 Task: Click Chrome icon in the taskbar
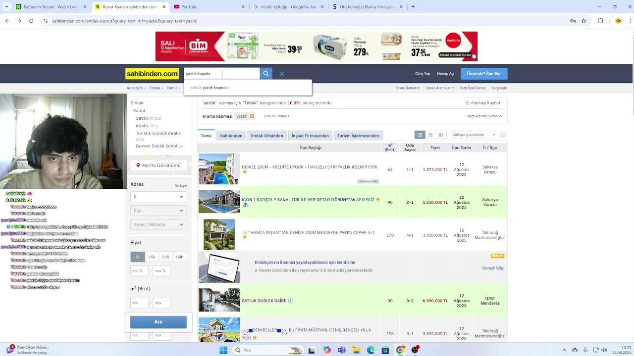(400, 350)
